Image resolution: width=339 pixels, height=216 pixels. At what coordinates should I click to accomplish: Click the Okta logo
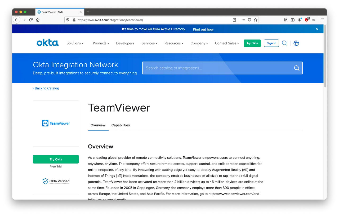[47, 43]
